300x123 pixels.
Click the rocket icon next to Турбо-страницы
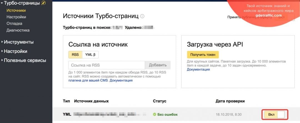(x=43, y=3)
